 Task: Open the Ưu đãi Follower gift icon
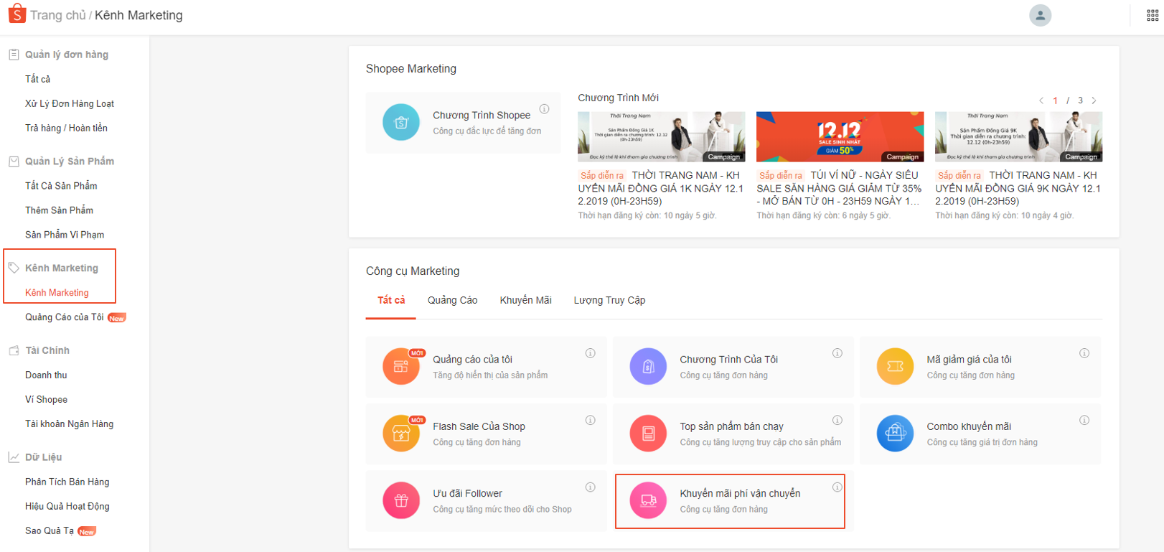401,500
